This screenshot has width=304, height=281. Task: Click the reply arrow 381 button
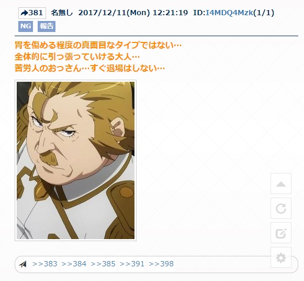point(32,13)
